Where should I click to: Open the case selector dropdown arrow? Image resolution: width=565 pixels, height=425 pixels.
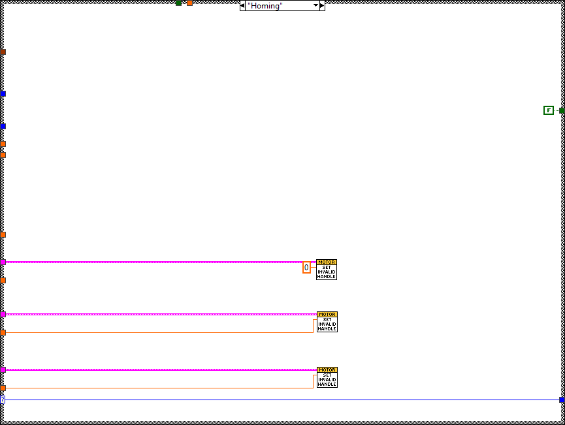pos(315,6)
